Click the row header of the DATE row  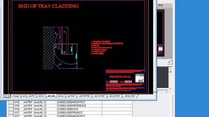11,109
